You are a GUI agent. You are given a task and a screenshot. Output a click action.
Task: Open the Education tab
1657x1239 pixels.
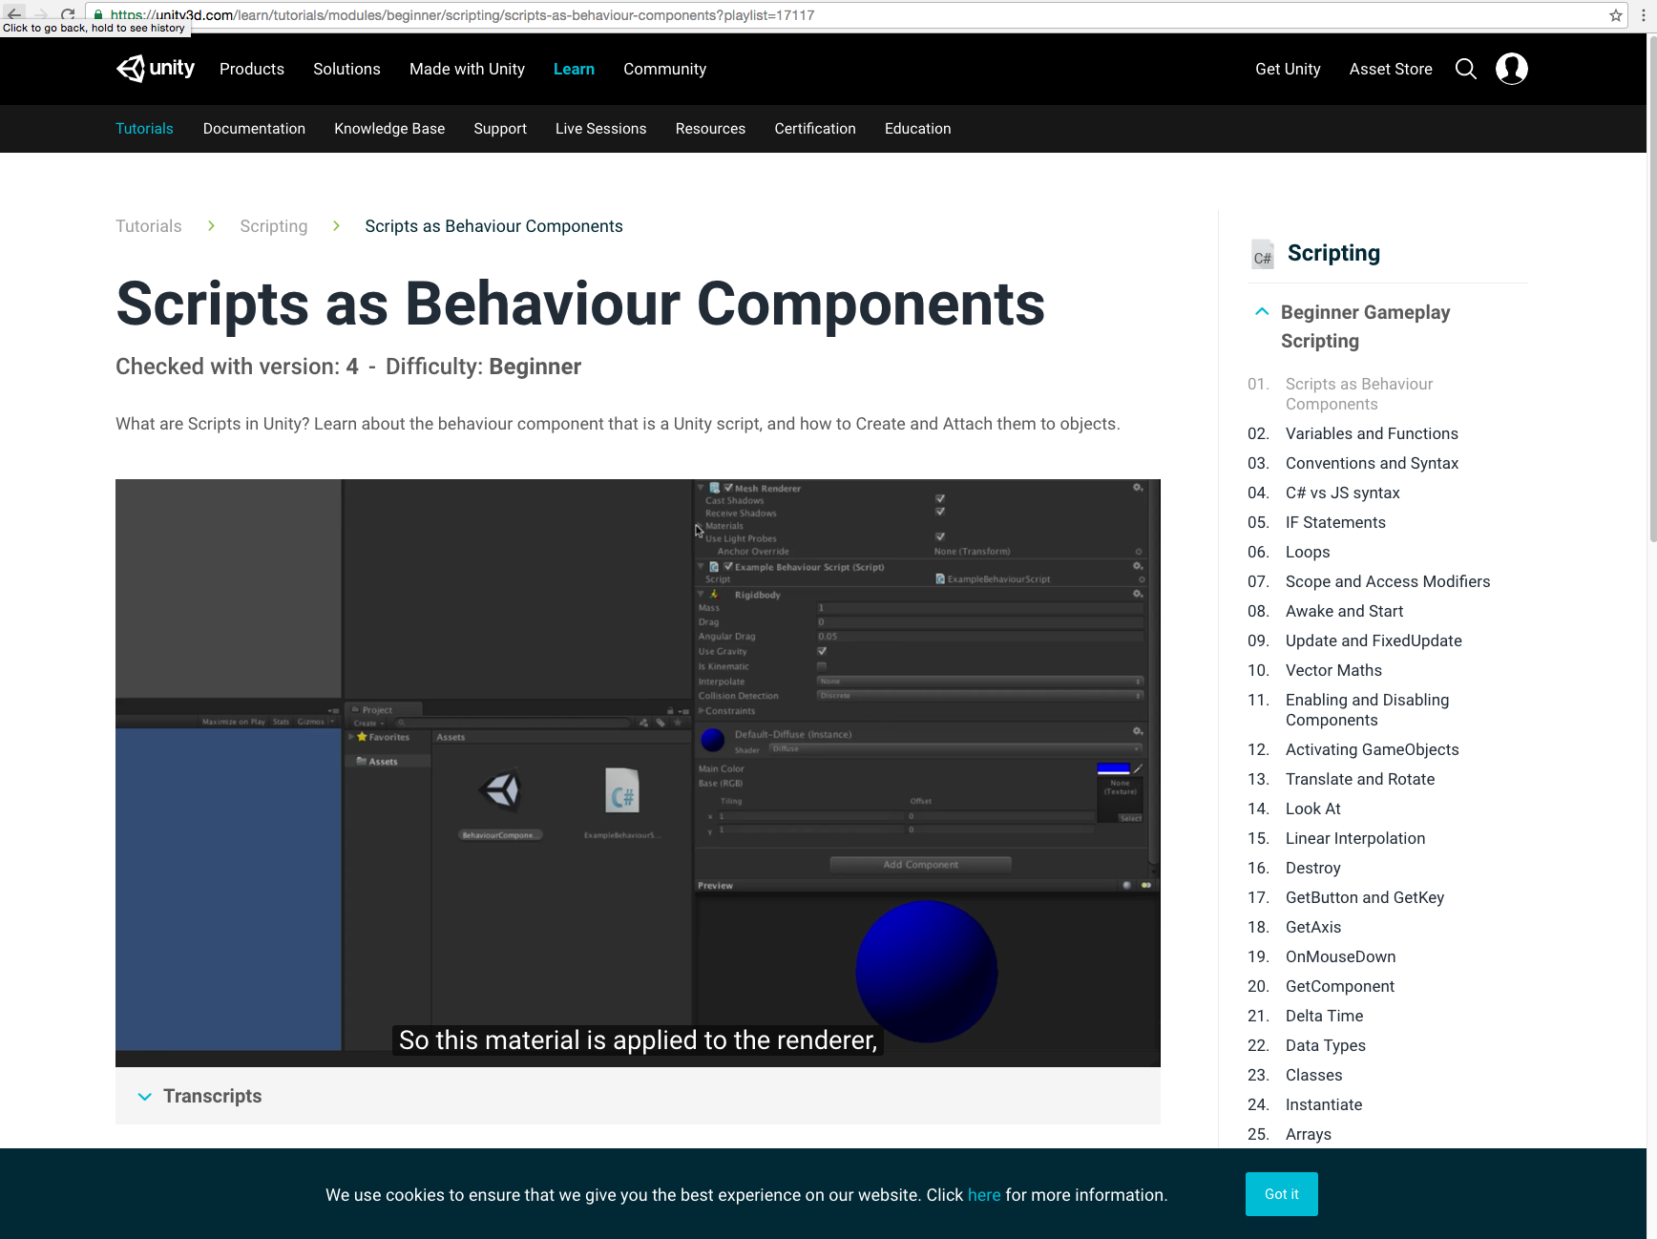tap(917, 129)
